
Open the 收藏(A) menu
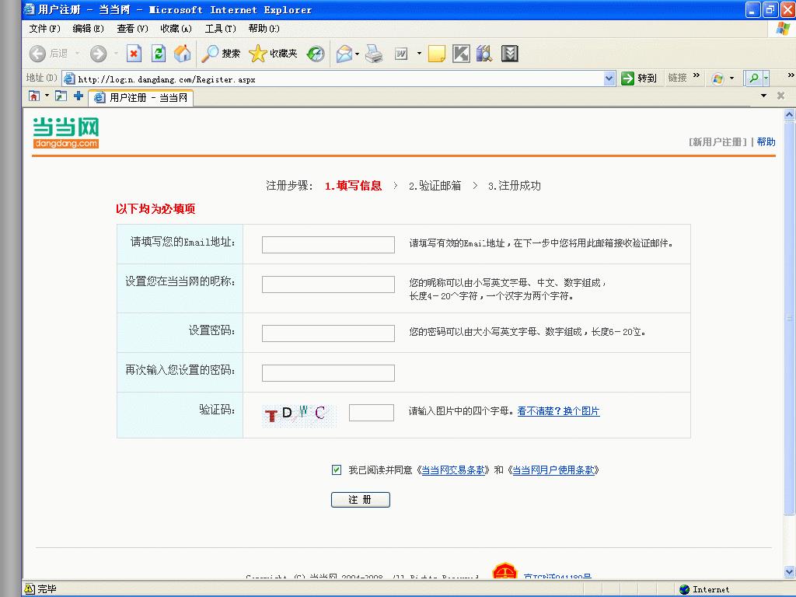(x=176, y=29)
